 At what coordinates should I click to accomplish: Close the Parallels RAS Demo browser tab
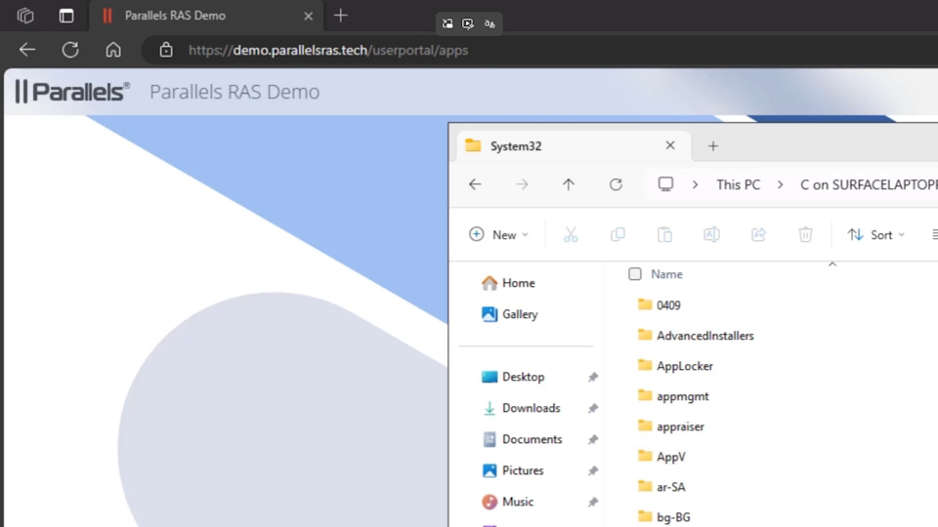click(x=308, y=17)
